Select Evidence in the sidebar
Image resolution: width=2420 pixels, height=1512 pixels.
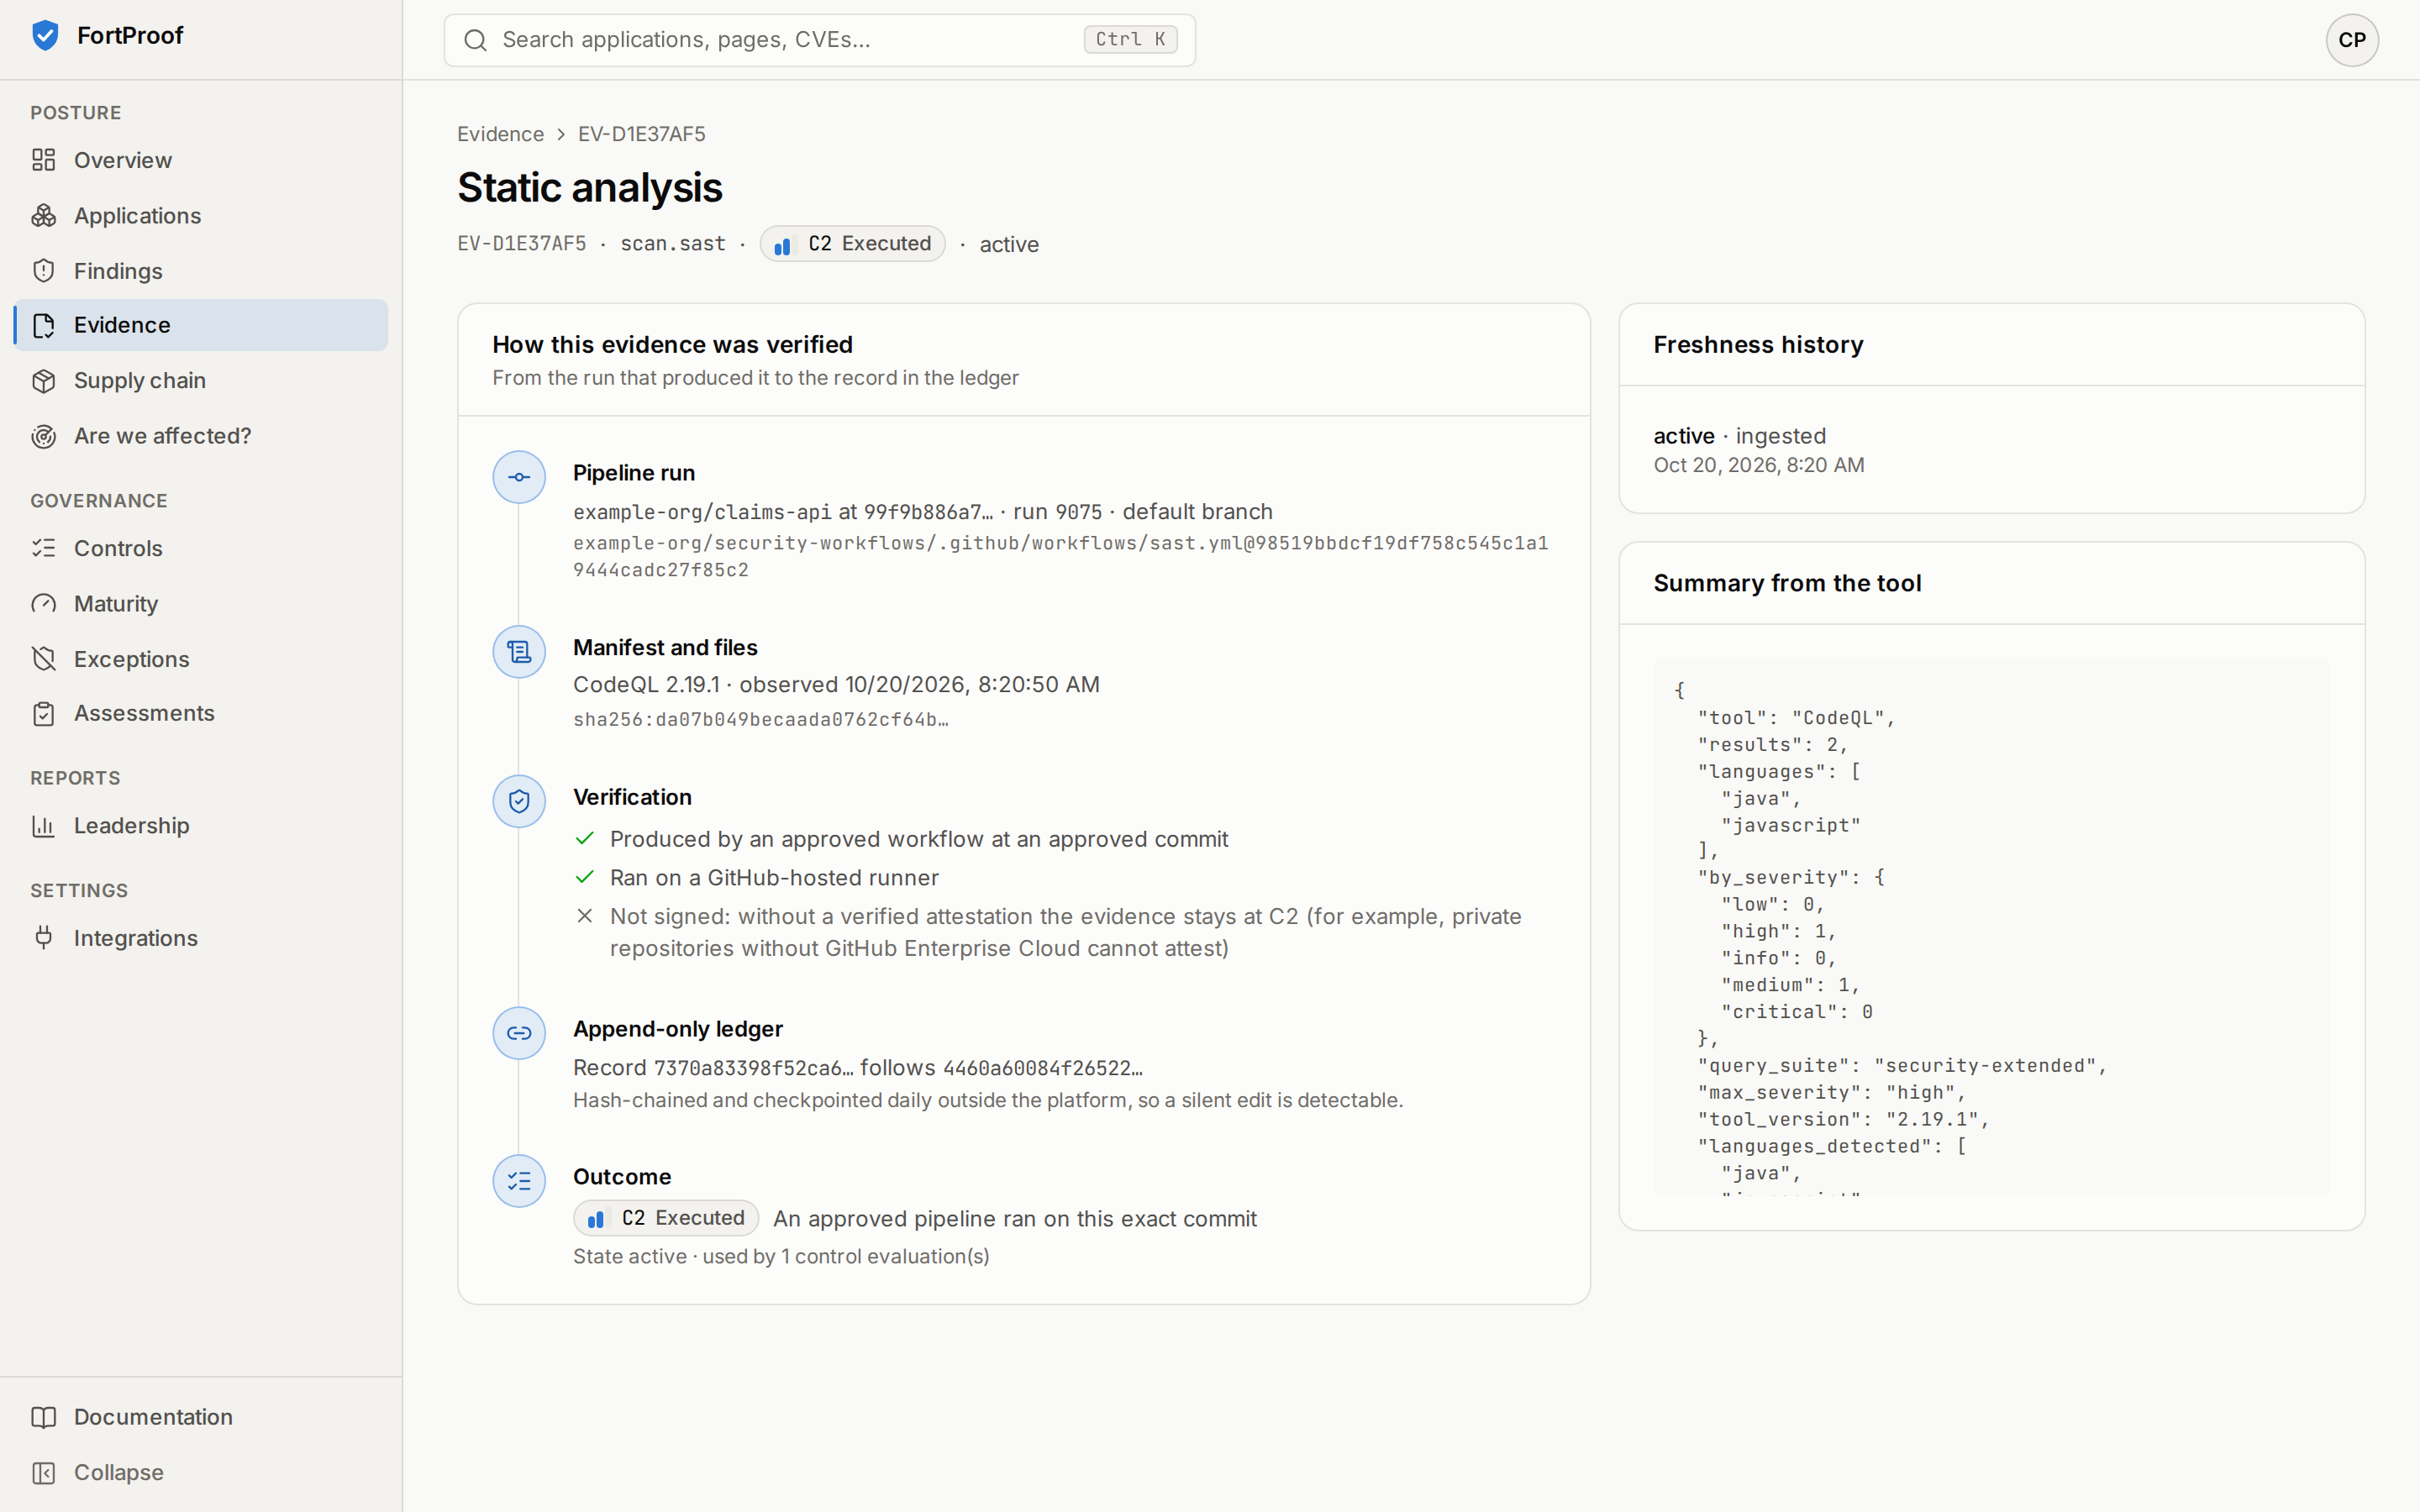click(201, 325)
